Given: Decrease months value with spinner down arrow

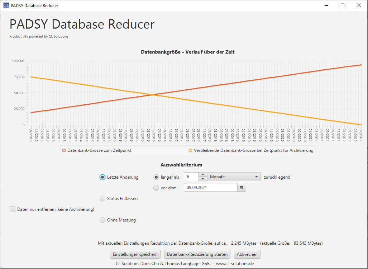Looking at the screenshot, I should point(203,179).
